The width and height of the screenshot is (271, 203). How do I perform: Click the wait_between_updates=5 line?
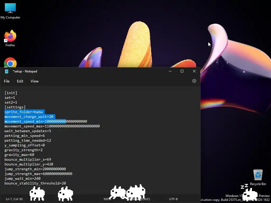(x=28, y=131)
